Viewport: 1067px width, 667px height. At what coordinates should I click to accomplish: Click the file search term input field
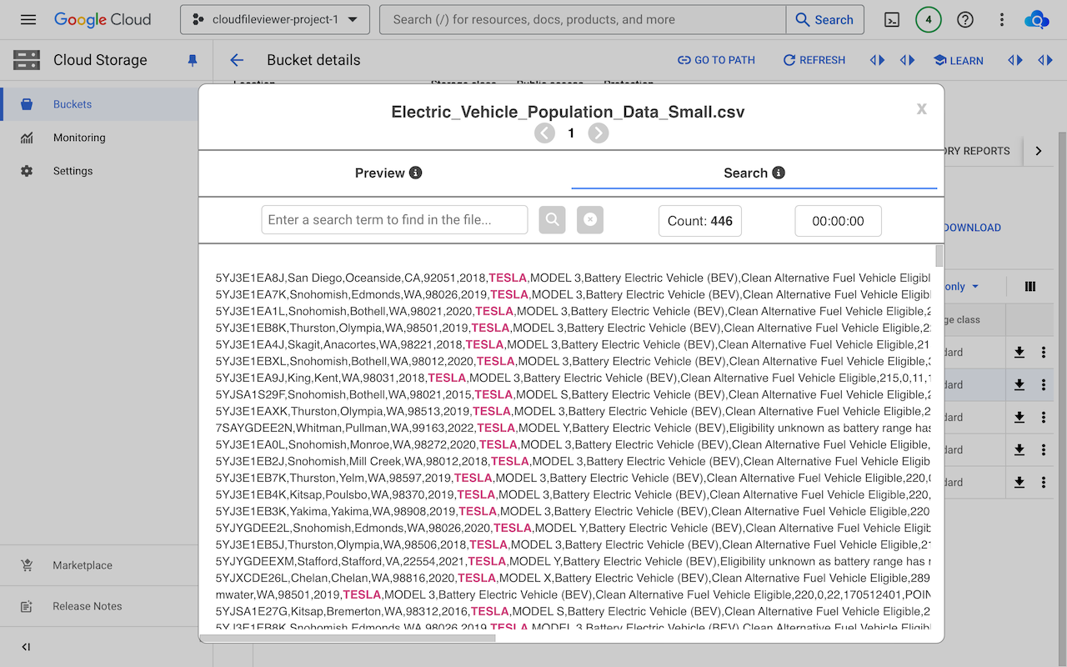pyautogui.click(x=394, y=220)
